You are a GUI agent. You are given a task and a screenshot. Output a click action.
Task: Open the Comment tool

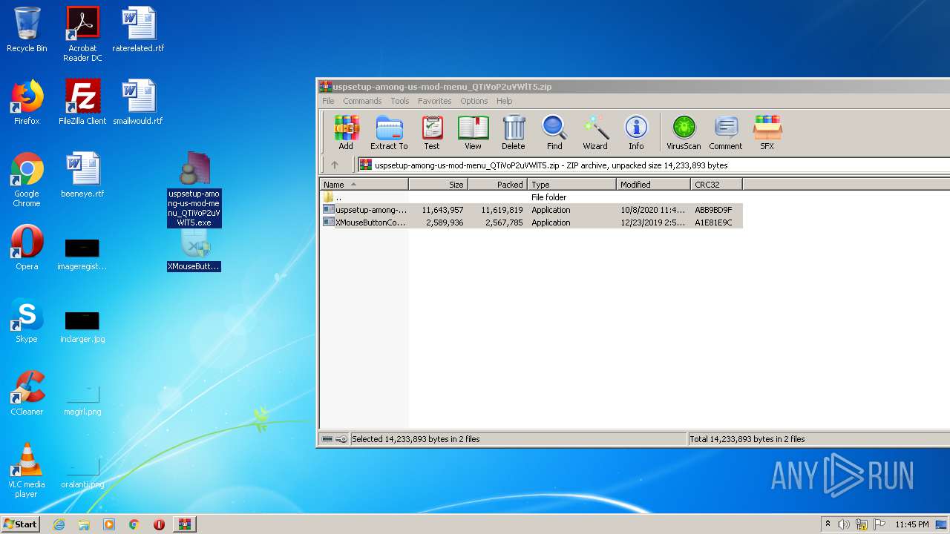[x=726, y=133]
